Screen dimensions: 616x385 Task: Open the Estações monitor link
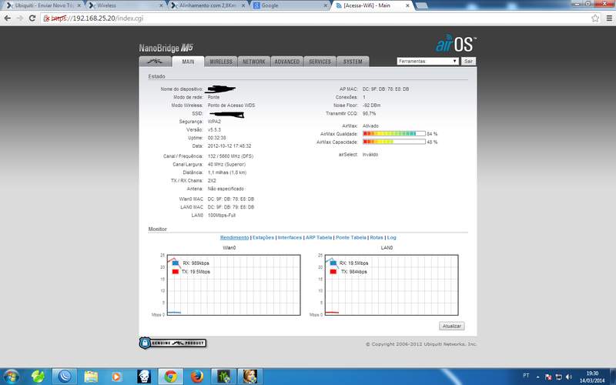[263, 238]
